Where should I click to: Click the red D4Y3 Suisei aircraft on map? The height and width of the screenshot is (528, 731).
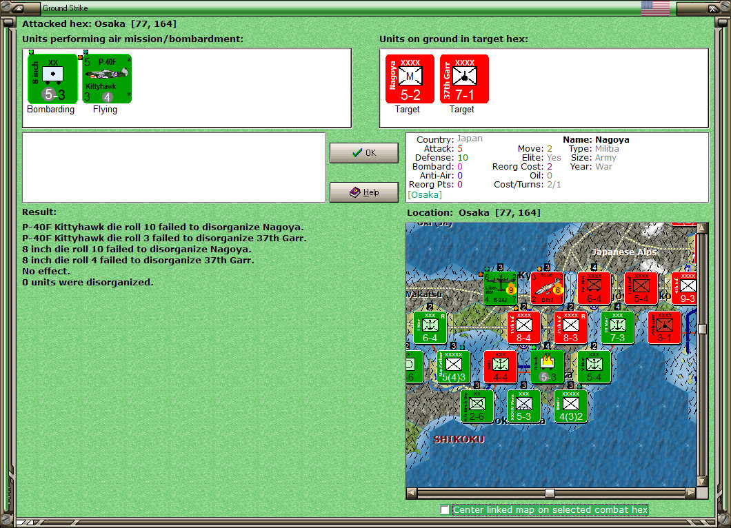click(548, 288)
